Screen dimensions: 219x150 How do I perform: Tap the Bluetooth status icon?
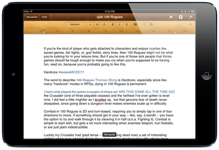coord(185,11)
